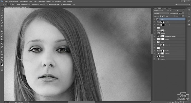
Task: Toggle visibility of Кривые 2 adjustment layer
Action: [x=155, y=25]
